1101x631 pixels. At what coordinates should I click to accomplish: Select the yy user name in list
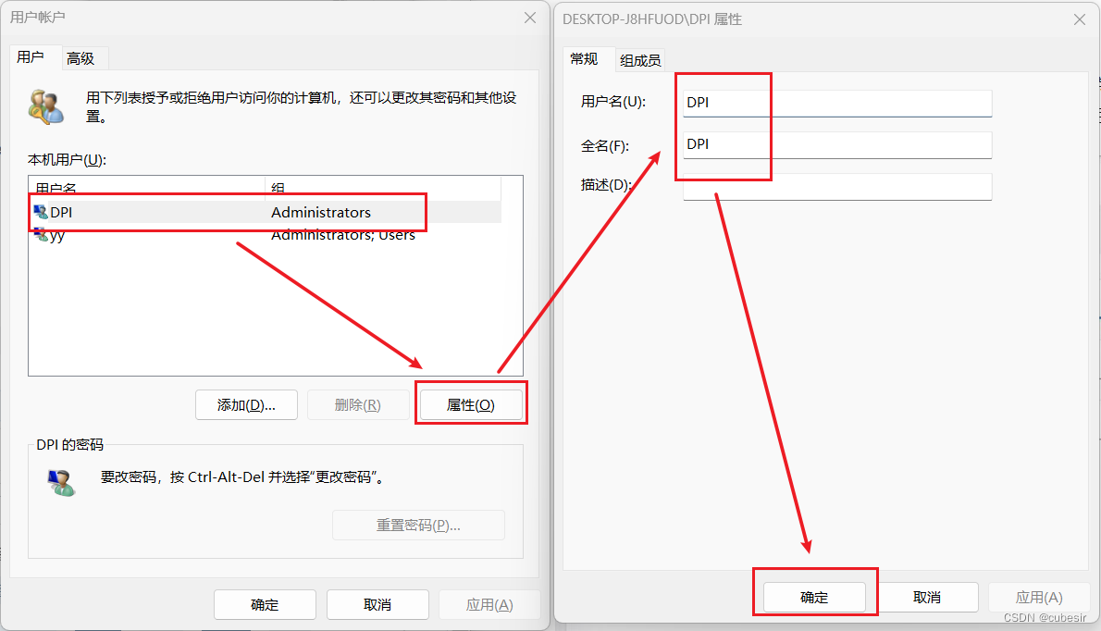[56, 235]
